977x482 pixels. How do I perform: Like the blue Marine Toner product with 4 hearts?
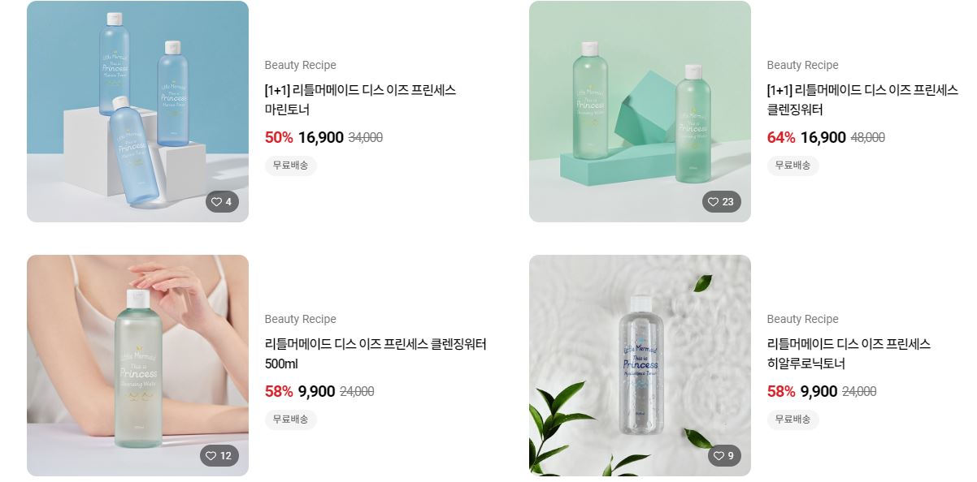pos(222,202)
